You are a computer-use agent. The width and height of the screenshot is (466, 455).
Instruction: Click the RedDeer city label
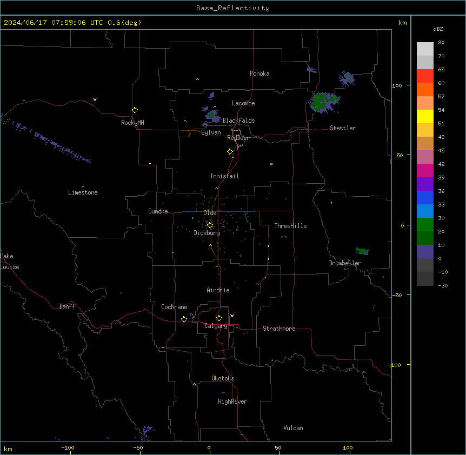pyautogui.click(x=238, y=138)
